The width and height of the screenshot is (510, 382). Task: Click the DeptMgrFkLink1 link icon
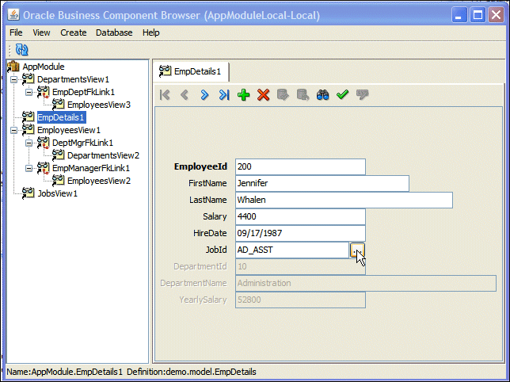point(43,143)
